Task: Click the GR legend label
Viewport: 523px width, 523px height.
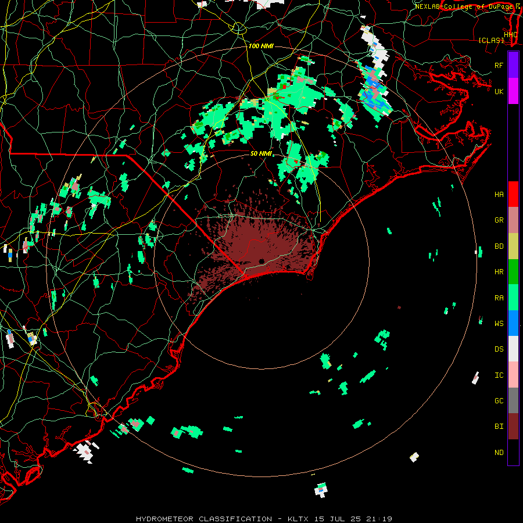Action: (x=499, y=220)
